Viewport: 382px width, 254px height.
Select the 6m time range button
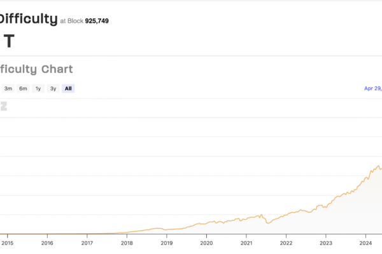(x=23, y=89)
